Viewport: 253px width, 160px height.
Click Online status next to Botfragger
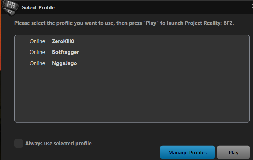click(37, 52)
